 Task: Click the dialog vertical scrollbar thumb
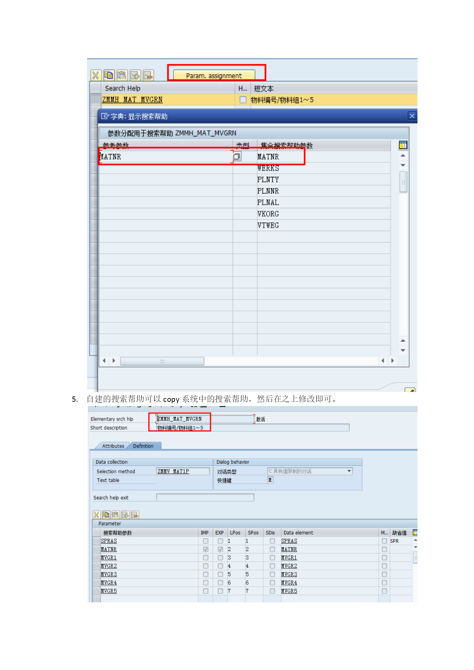click(x=403, y=182)
